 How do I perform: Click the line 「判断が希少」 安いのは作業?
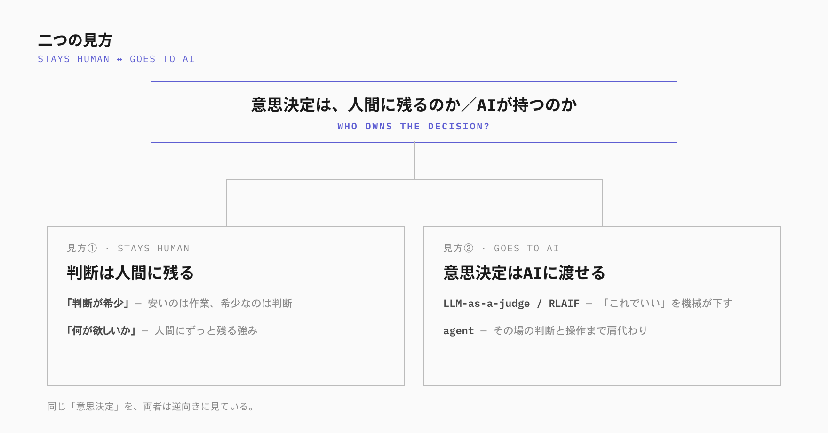pyautogui.click(x=179, y=304)
